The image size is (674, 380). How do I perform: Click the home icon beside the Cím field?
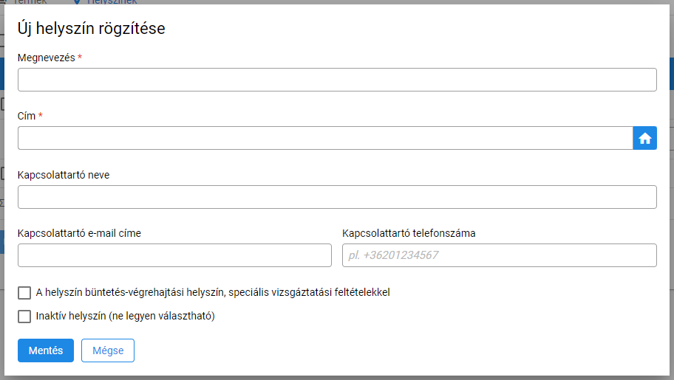(x=644, y=138)
